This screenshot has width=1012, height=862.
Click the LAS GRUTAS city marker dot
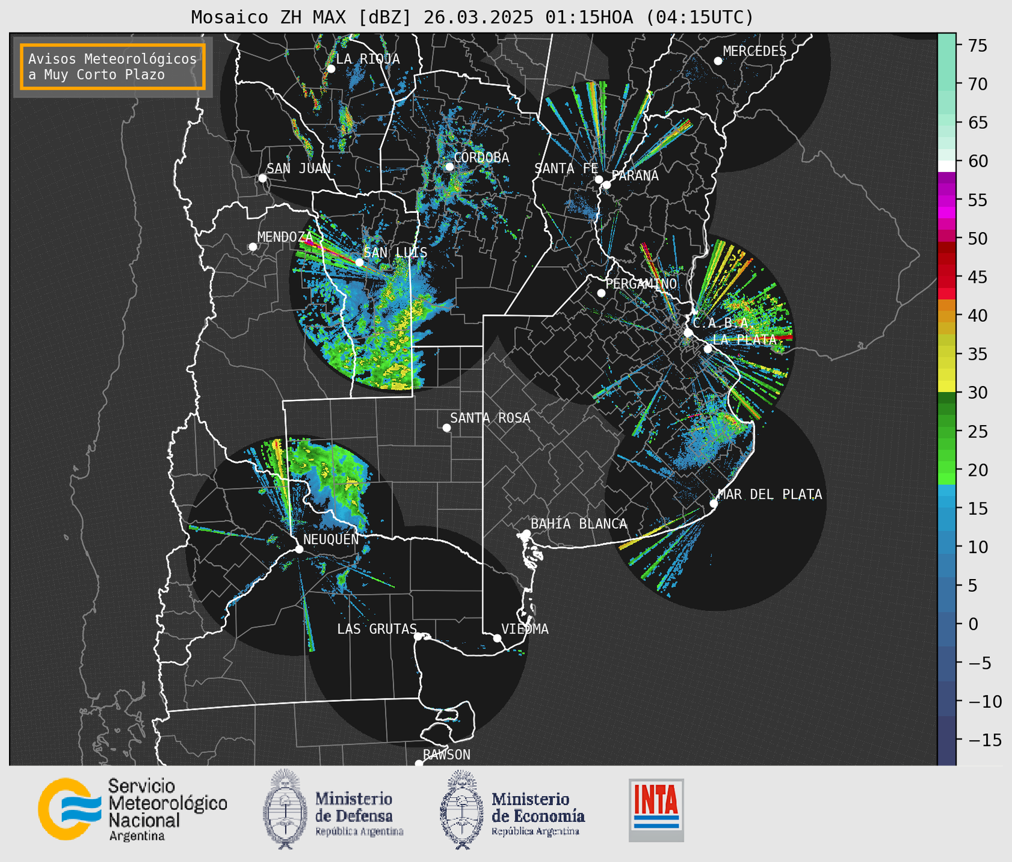(418, 636)
